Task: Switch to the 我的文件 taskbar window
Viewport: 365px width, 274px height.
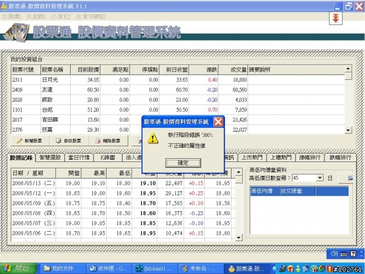Action: (62, 269)
